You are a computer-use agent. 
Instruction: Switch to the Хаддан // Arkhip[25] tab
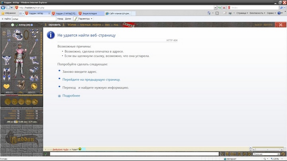pyautogui.click(x=64, y=14)
